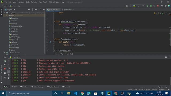Click trash clear-all icon in Run console
Viewport: 171px width, 96px height.
(9, 78)
